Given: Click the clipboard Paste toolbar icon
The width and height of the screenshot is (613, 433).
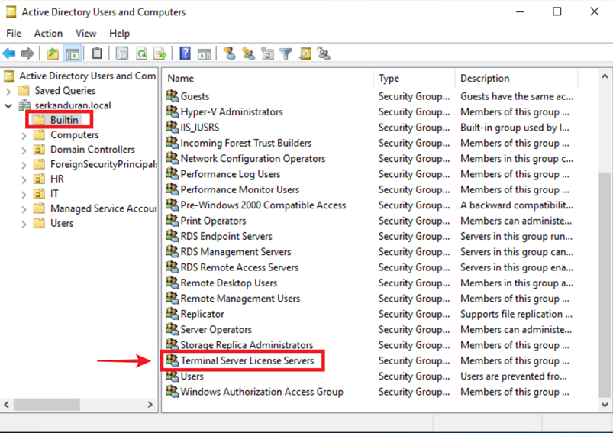Looking at the screenshot, I should click(97, 53).
